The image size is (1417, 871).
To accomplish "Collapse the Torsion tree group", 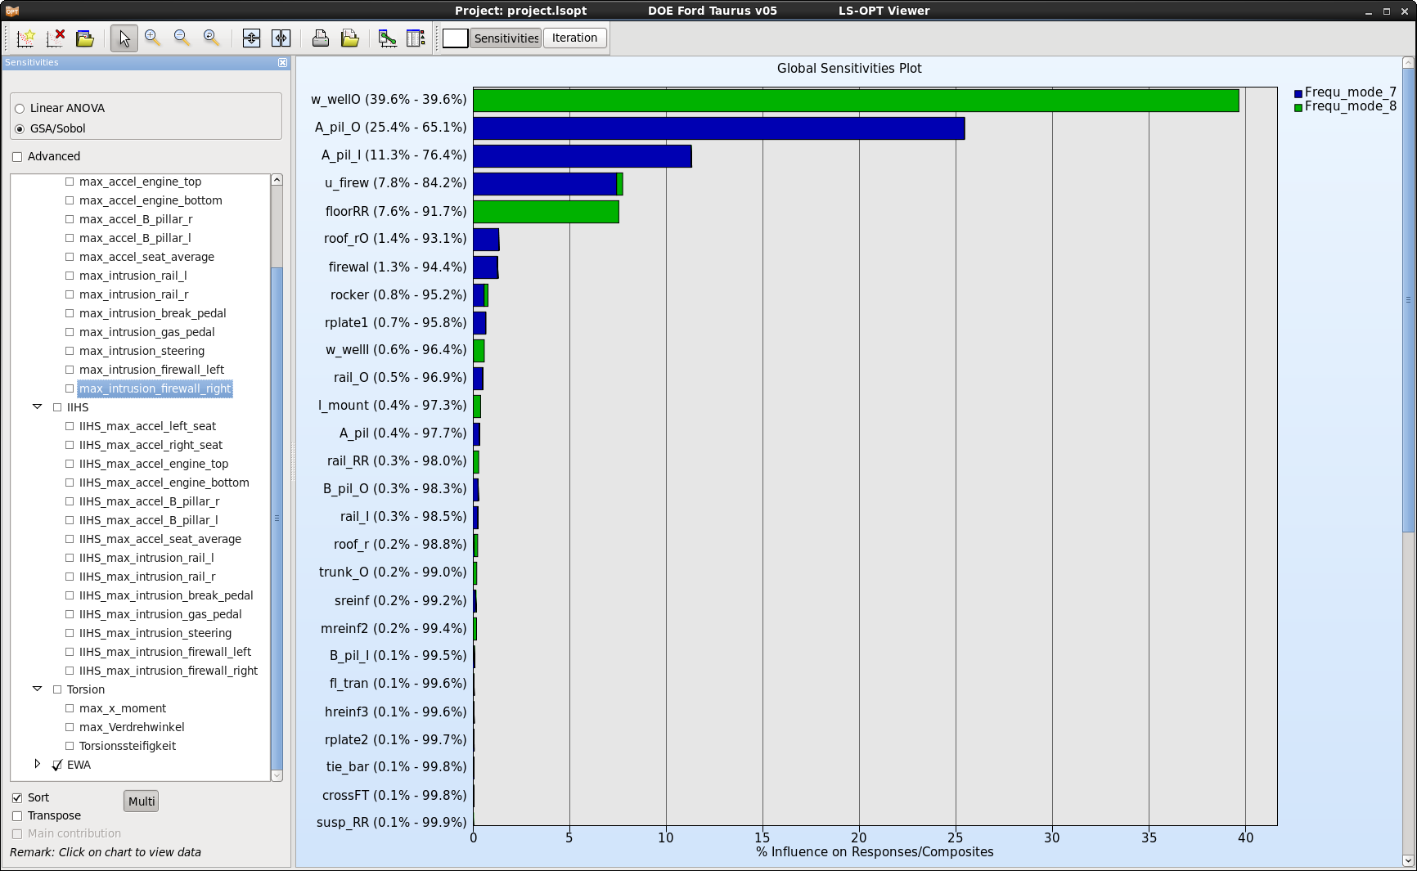I will pyautogui.click(x=38, y=689).
